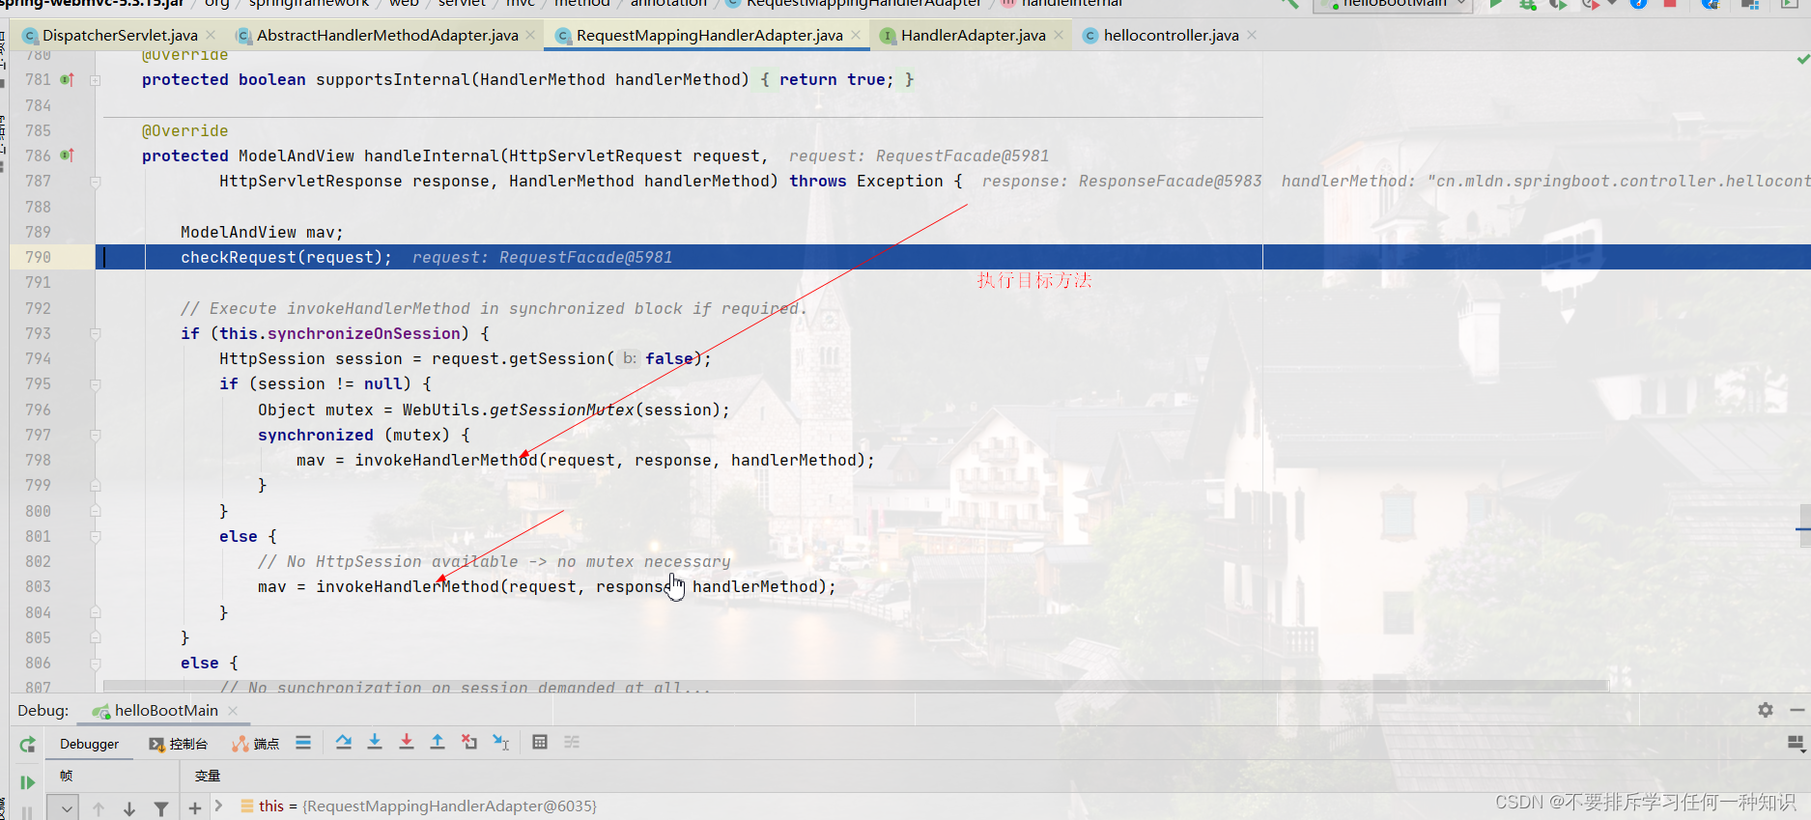Click the editor horizontal scrollbar
Viewport: 1811px width, 820px height.
coord(856,686)
